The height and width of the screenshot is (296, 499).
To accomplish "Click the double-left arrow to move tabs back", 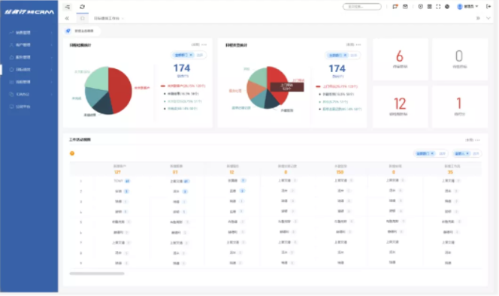I will [x=67, y=19].
